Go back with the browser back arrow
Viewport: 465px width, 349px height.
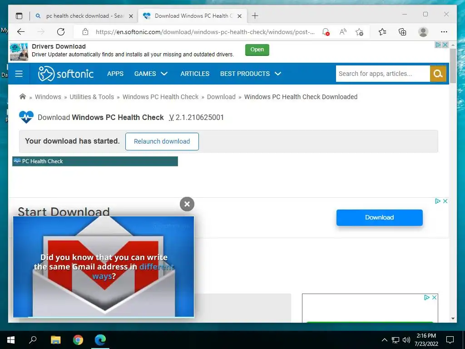pyautogui.click(x=21, y=32)
